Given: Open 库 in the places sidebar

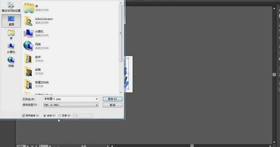Looking at the screenshot, I should tap(11, 35).
